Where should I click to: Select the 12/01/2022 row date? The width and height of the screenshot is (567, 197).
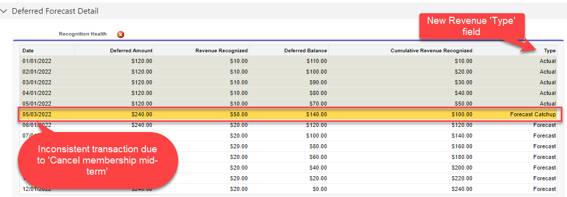(x=37, y=189)
